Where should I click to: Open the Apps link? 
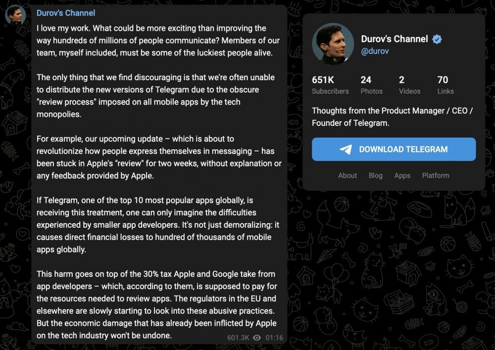tap(402, 175)
